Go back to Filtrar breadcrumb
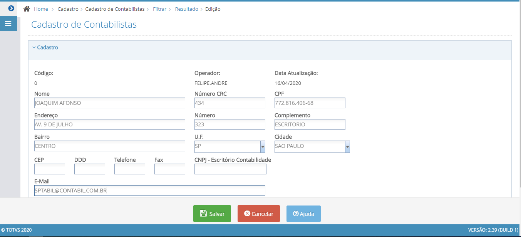The width and height of the screenshot is (521, 237). click(160, 9)
